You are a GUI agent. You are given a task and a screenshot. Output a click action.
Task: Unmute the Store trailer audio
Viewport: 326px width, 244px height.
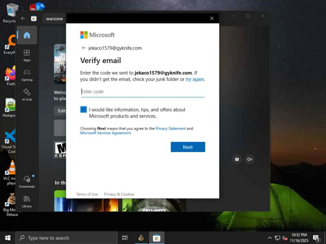250,159
